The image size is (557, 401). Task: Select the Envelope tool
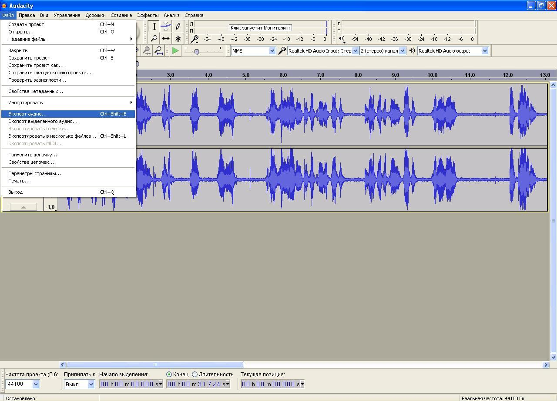[166, 27]
